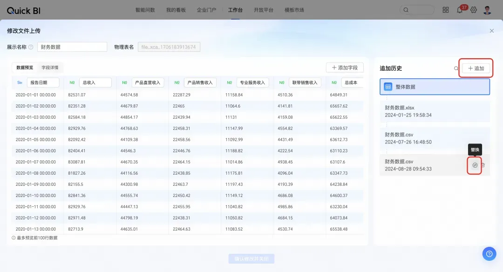Close the 修改文件上传 dialog
Screen dimensions: 503x272
(492, 31)
